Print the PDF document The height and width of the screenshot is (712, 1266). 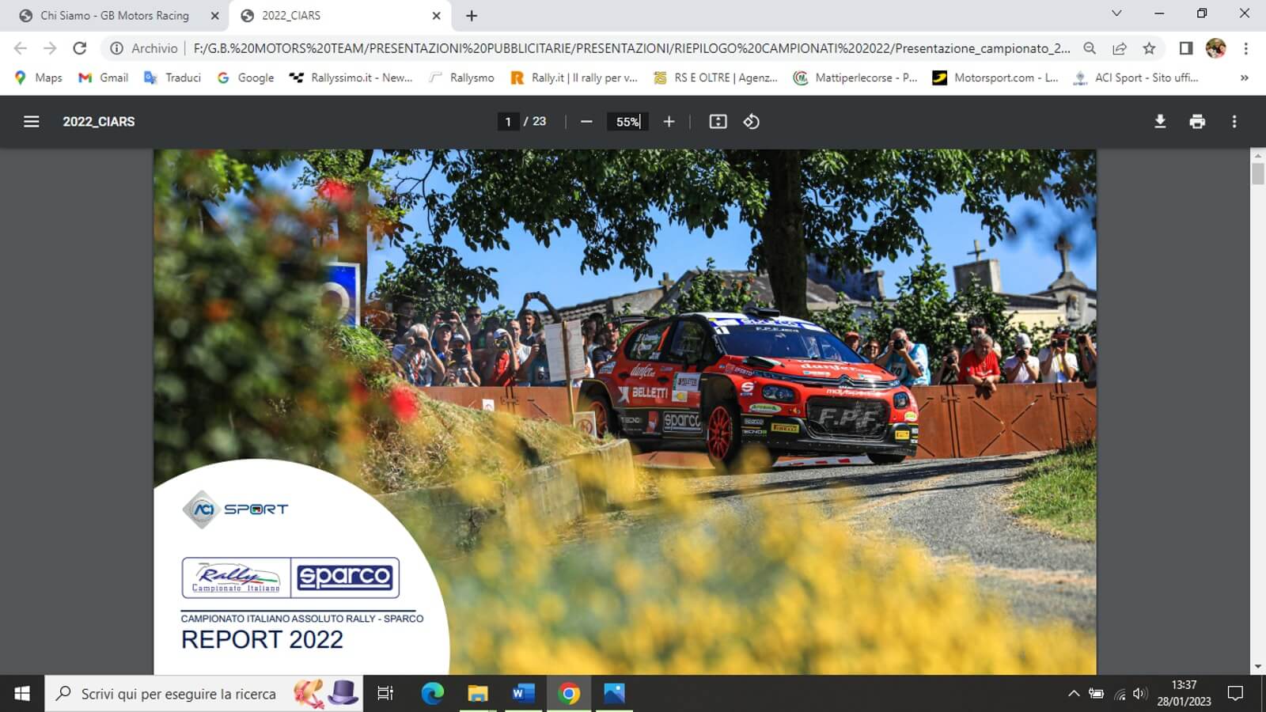tap(1197, 121)
